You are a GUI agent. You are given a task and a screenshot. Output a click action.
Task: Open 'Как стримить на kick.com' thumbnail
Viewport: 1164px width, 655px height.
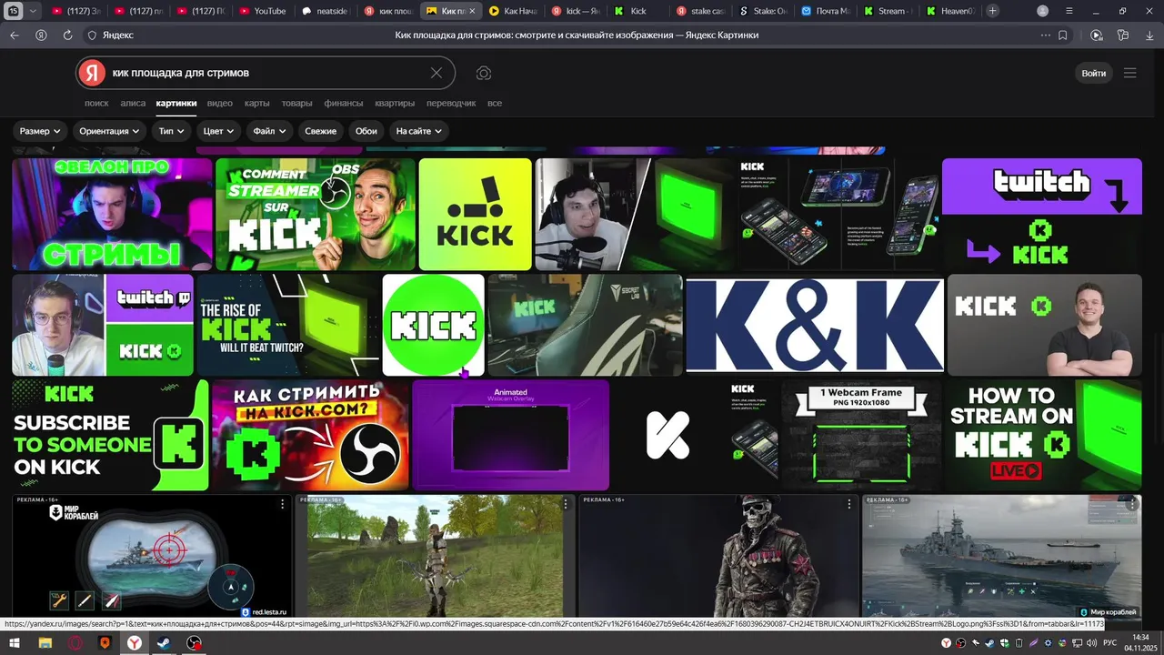[310, 435]
